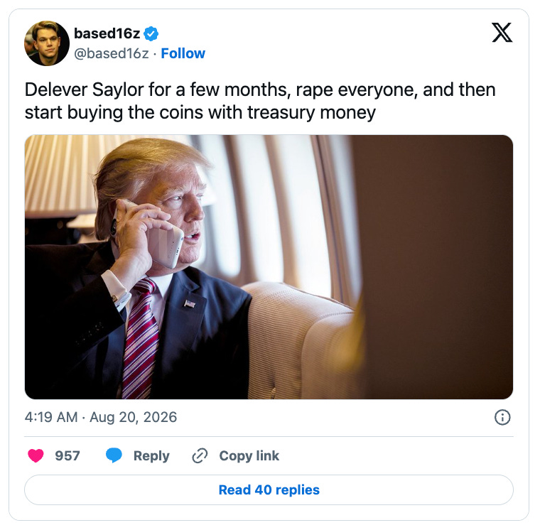Click the Reply label
Viewport: 540px width, 530px height.
[x=151, y=456]
